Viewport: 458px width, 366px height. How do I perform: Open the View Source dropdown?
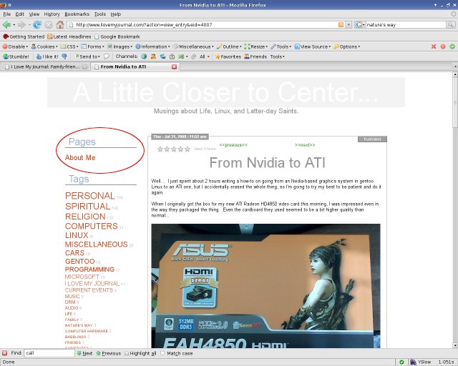pyautogui.click(x=313, y=46)
